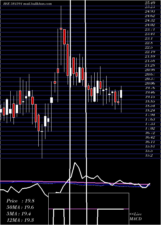Image resolution: width=161 pixels, height=225 pixels.
Task: Select the 24.02 axis value
Action: (150, 25)
